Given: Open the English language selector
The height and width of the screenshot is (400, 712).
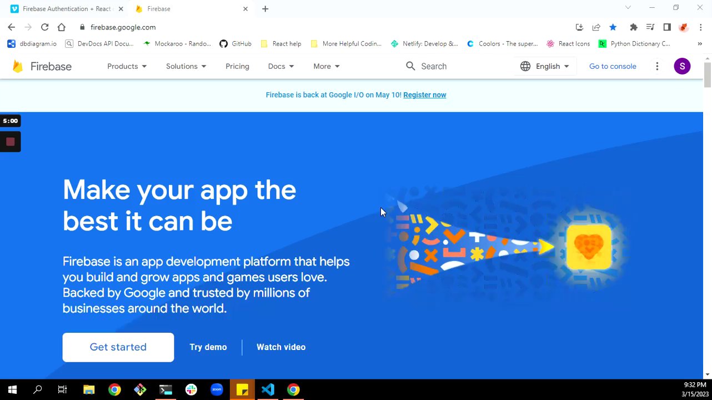Looking at the screenshot, I should 545,66.
